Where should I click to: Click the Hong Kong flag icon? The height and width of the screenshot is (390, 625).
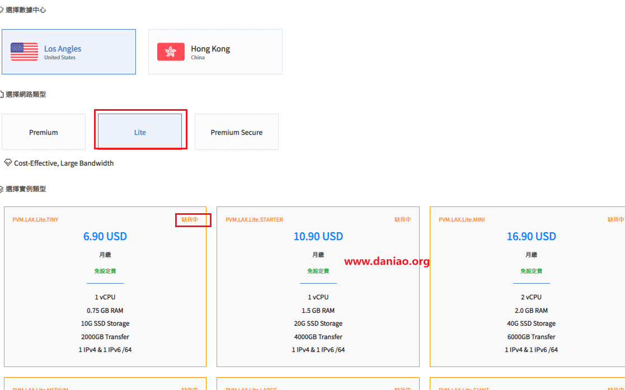[x=171, y=52]
